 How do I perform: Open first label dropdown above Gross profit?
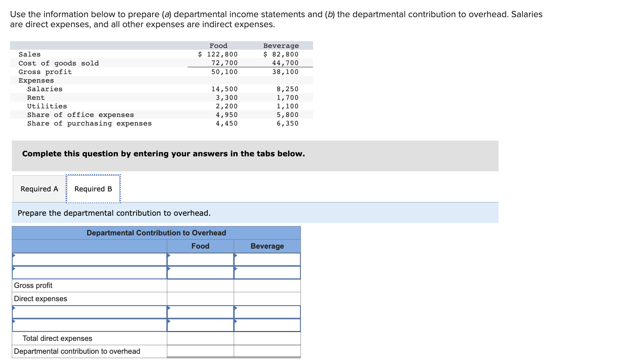point(89,259)
